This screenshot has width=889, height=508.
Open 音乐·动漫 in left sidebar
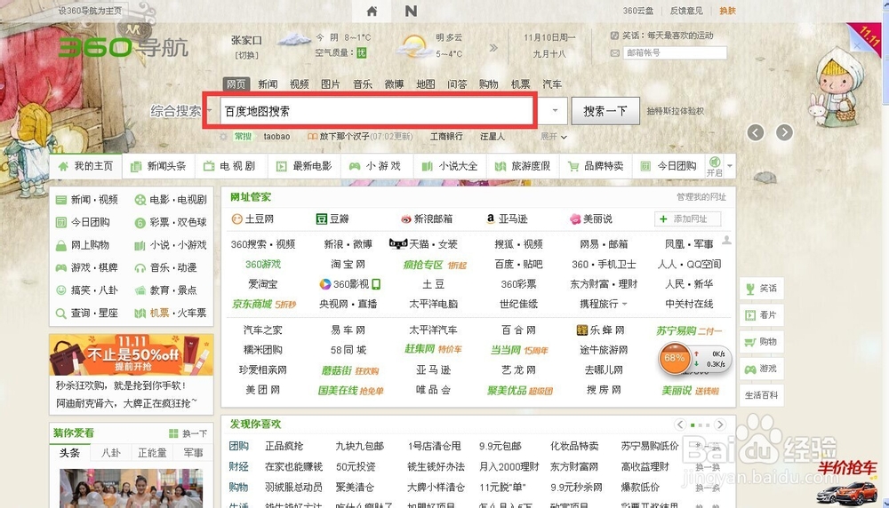(166, 267)
